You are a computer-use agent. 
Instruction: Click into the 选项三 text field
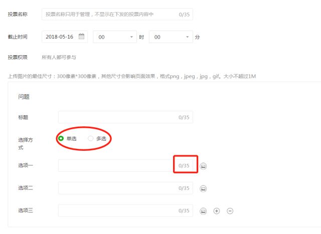pyautogui.click(x=125, y=210)
